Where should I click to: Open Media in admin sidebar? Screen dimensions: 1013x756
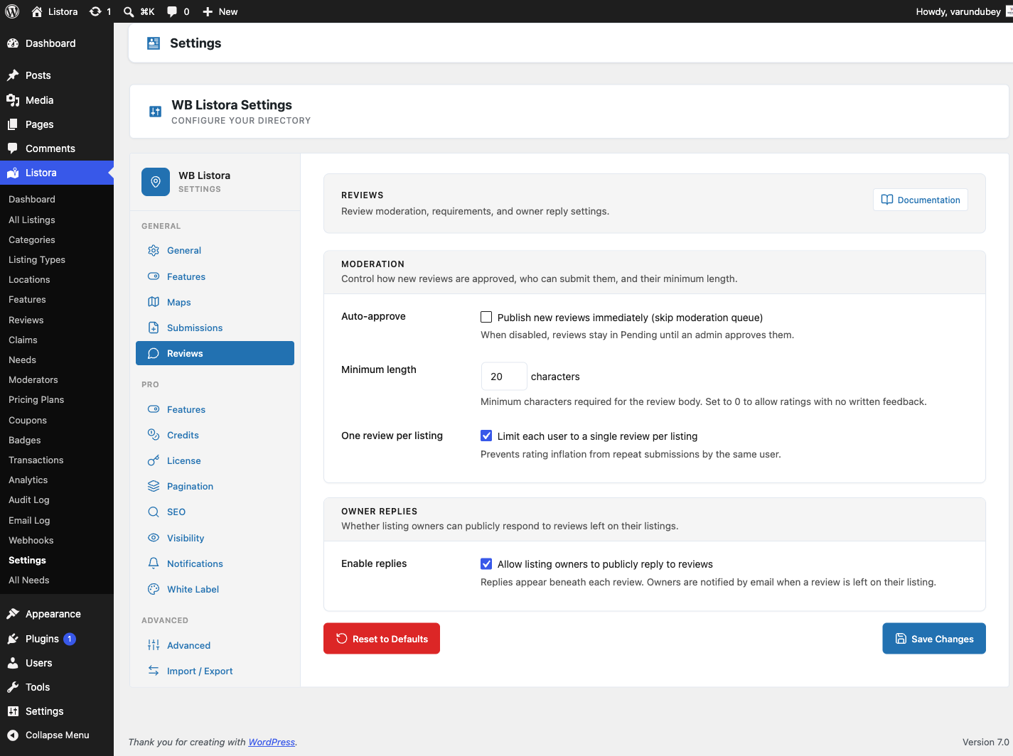[57, 100]
